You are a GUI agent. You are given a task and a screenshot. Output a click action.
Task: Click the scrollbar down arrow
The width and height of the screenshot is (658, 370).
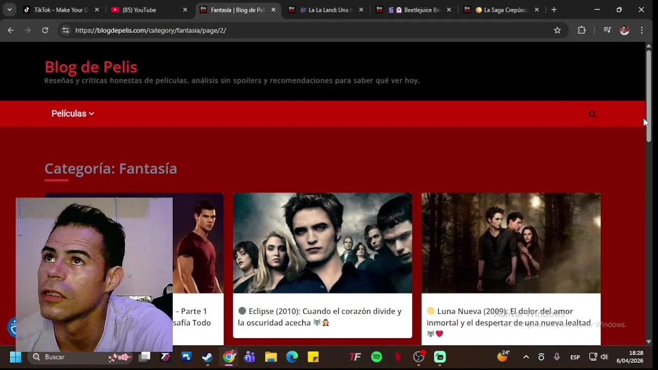tap(649, 341)
